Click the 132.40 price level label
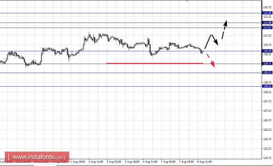This screenshot has width=273, height=166. tap(267, 13)
